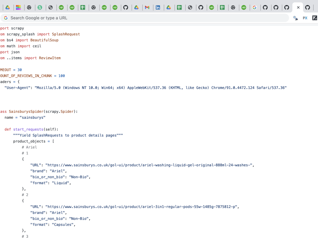Click scrapy.Spider in the class definition
Viewport: 318px width, 238px height.
[59, 111]
